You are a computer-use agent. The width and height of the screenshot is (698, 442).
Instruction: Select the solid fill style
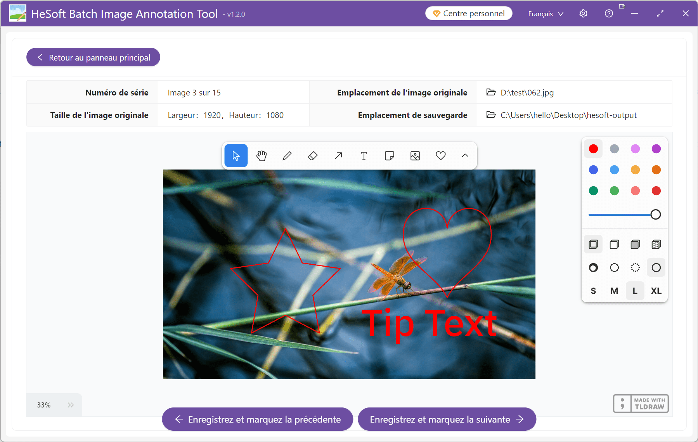(x=635, y=244)
